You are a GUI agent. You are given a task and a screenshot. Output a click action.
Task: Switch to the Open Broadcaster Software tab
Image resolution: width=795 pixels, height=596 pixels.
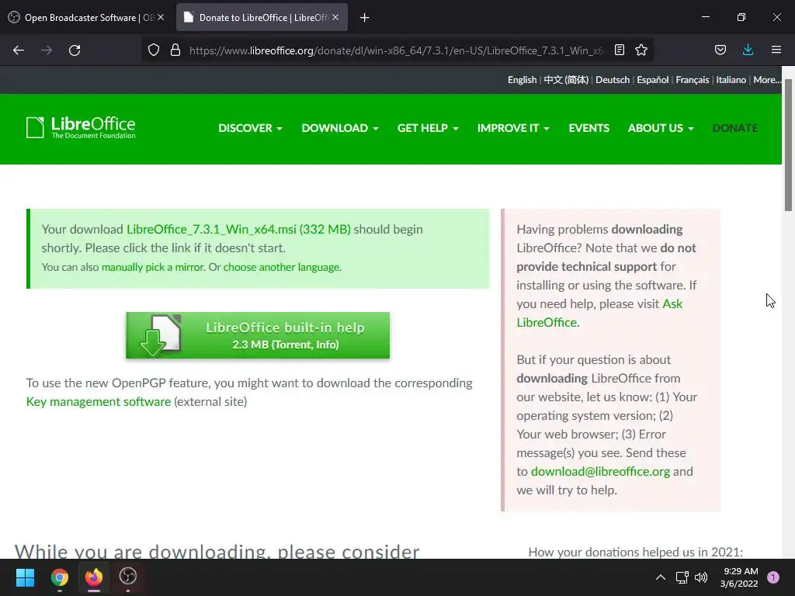click(86, 18)
